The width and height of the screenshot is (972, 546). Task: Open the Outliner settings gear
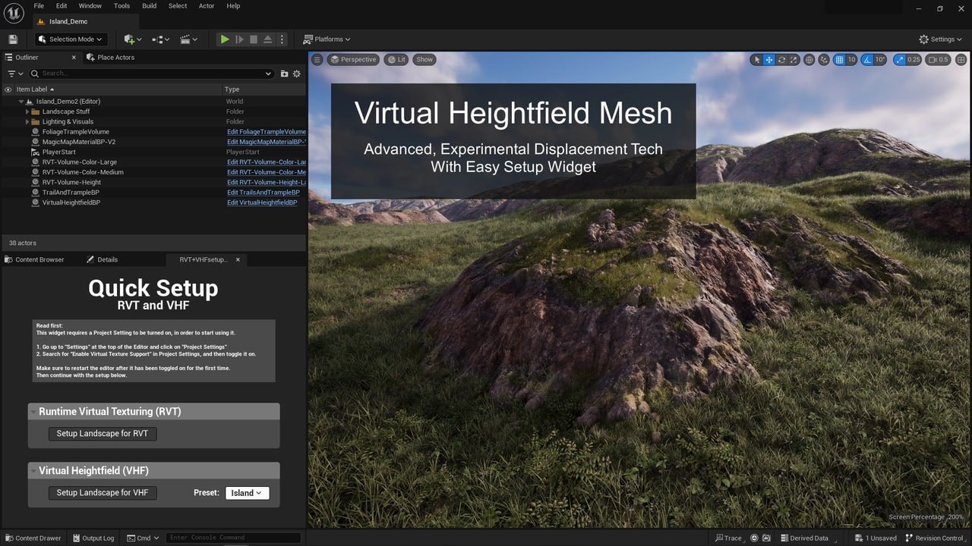(297, 74)
